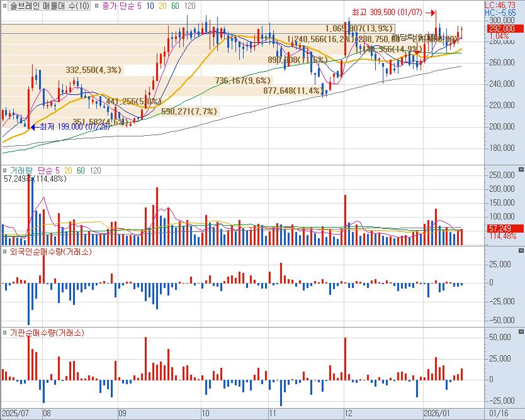The width and height of the screenshot is (525, 420).
Task: Select the 120-day price moving average legend
Action: (x=189, y=6)
